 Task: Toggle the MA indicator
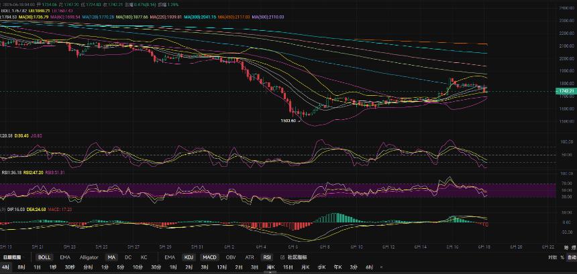coord(111,257)
